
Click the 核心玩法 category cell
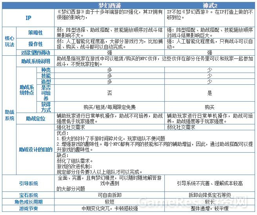(x=9, y=41)
